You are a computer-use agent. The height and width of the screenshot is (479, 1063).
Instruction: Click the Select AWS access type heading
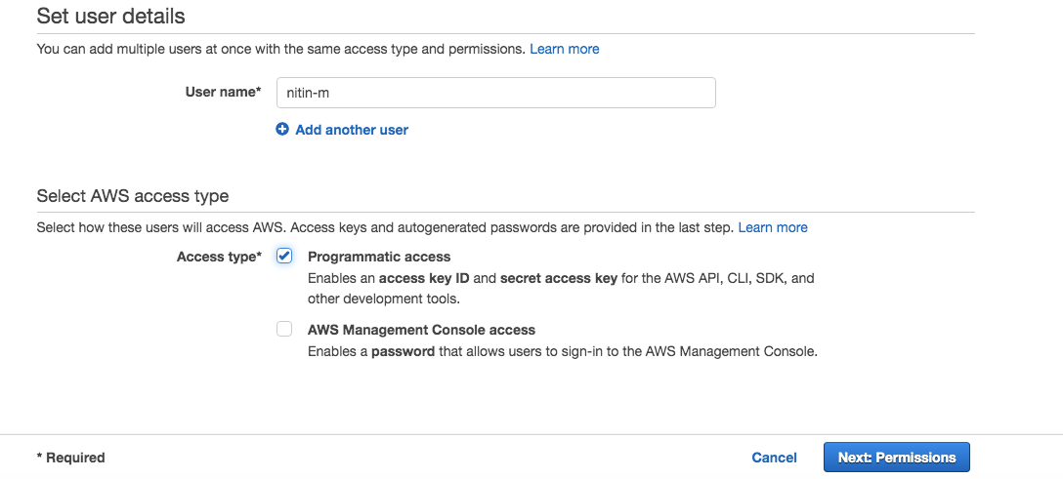133,196
